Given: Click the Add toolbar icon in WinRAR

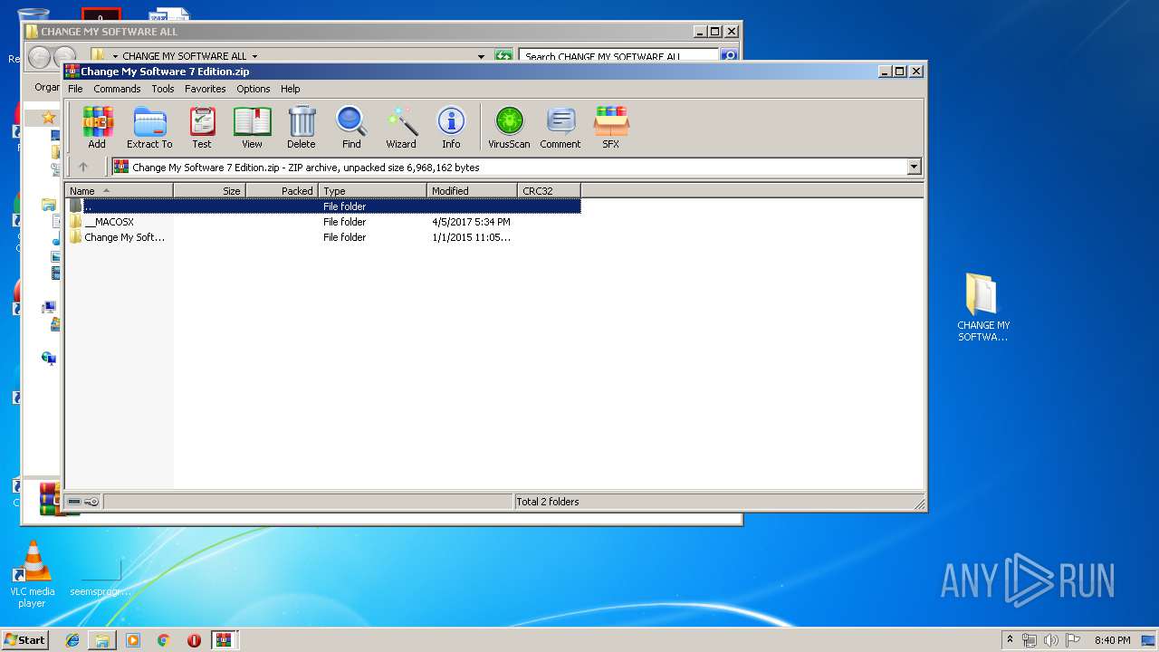Looking at the screenshot, I should click(97, 128).
